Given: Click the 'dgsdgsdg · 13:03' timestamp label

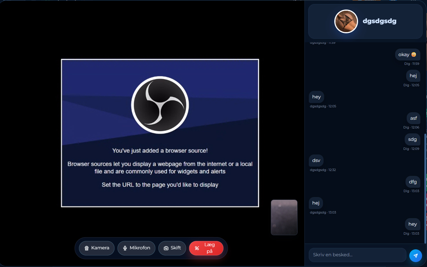Looking at the screenshot, I should (x=323, y=213).
